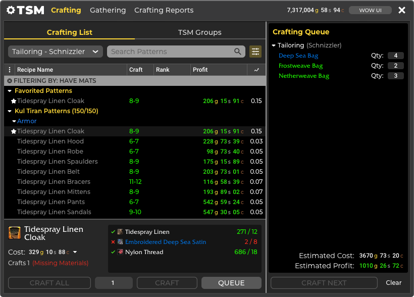The width and height of the screenshot is (414, 297).
Task: Switch to the TSM Groups tab
Action: pyautogui.click(x=199, y=32)
